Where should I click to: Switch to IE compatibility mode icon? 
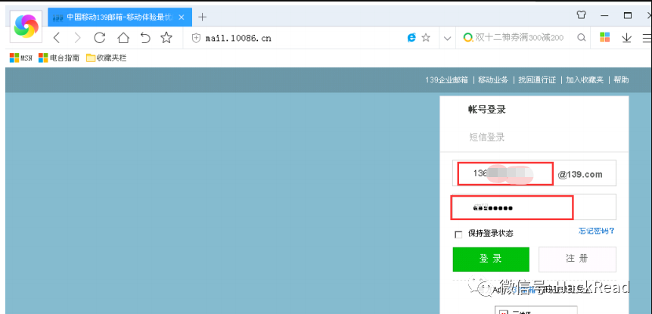click(411, 38)
